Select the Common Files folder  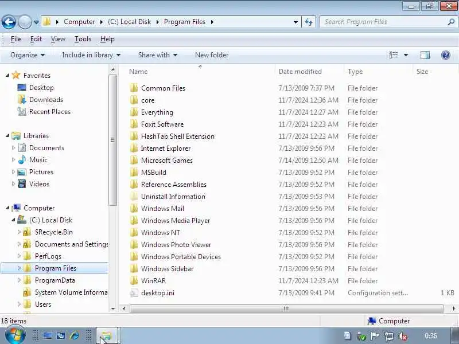click(x=163, y=88)
